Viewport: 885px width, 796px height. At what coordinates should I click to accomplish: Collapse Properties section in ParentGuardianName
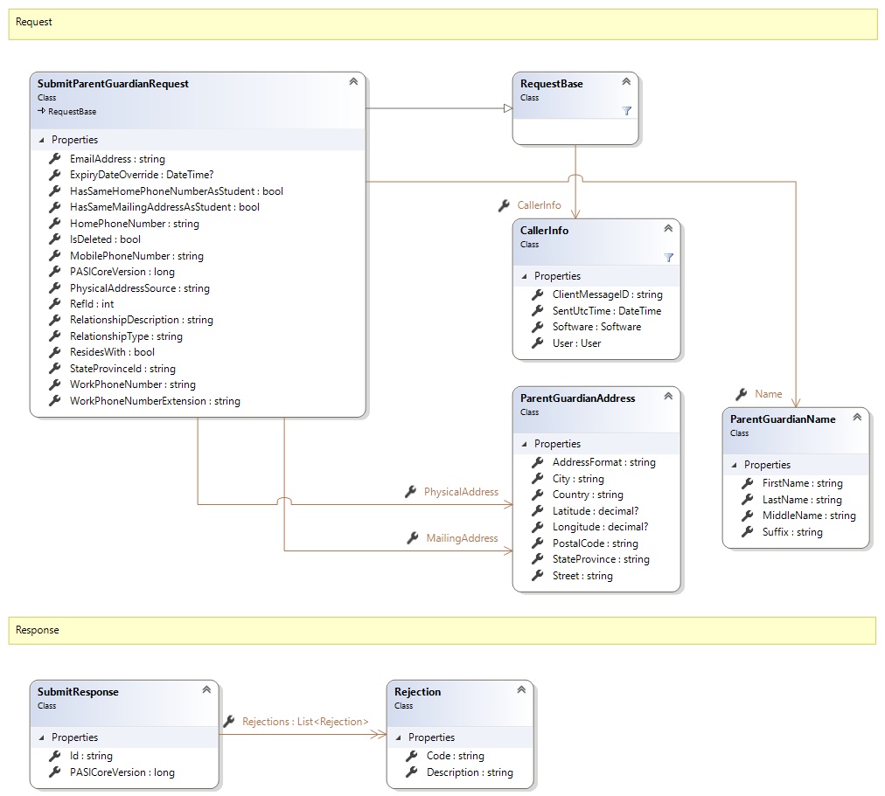tap(732, 465)
